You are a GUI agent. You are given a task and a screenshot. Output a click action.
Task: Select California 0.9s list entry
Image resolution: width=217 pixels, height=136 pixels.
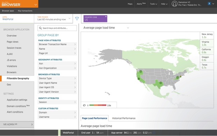point(207,51)
